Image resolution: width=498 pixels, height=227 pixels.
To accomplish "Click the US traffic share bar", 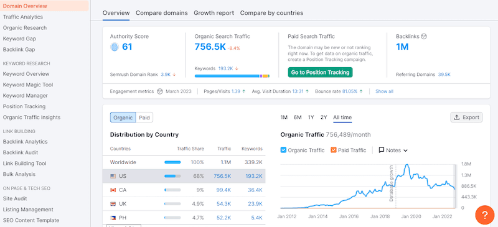I will coord(172,176).
